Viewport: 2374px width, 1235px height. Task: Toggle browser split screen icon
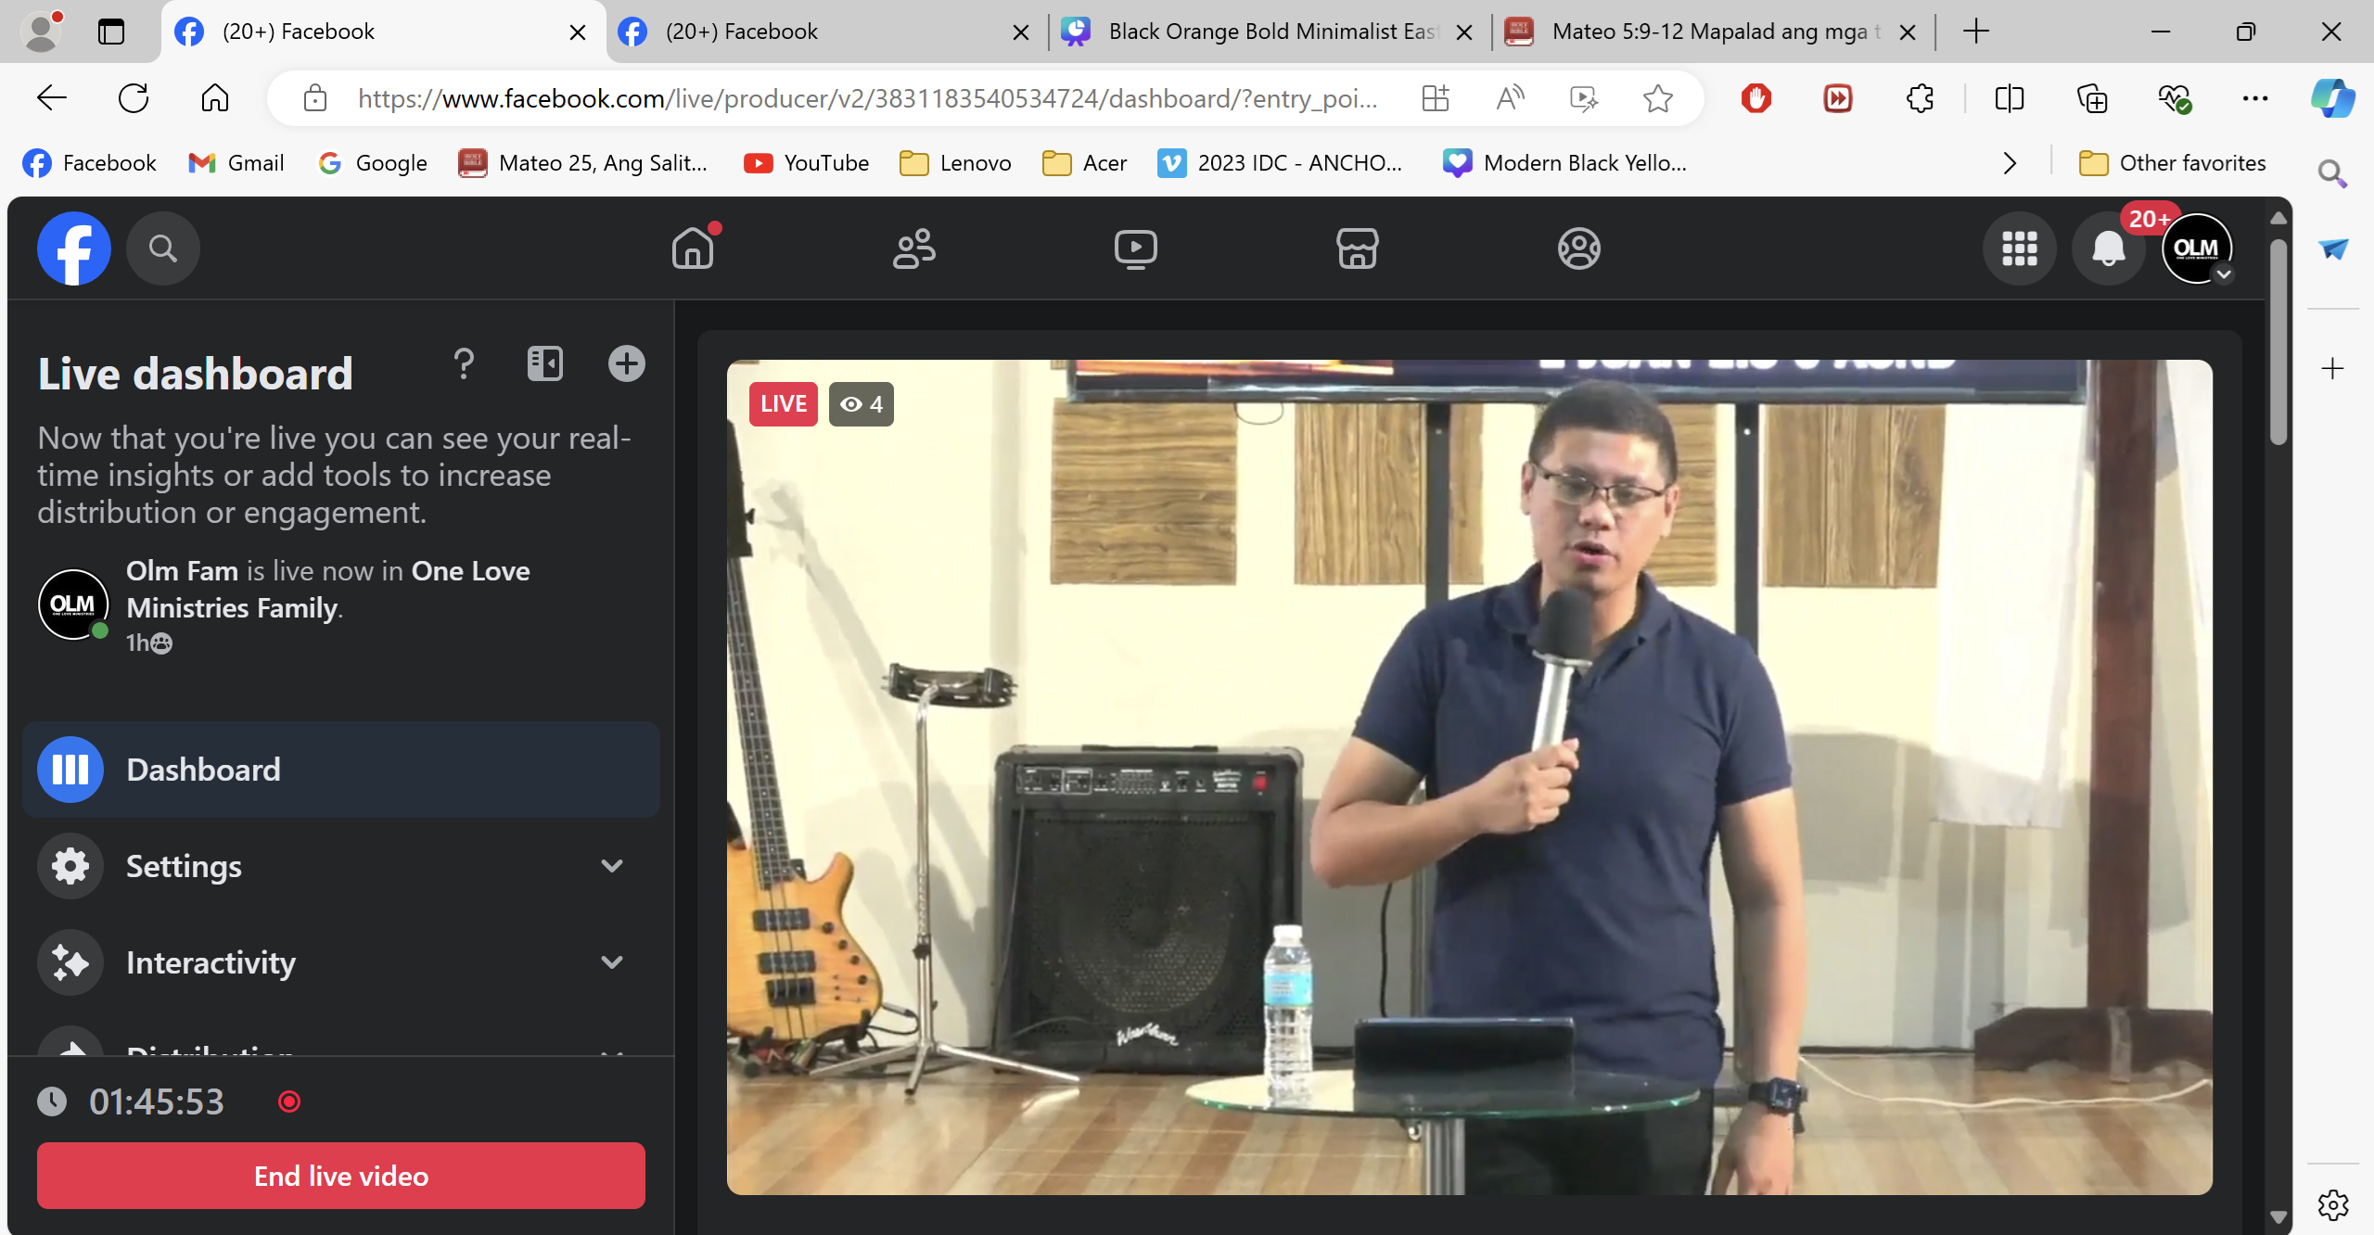[x=2009, y=98]
